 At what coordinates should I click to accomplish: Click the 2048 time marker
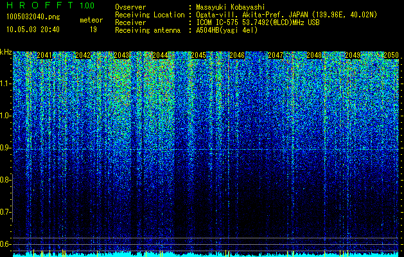(314, 55)
